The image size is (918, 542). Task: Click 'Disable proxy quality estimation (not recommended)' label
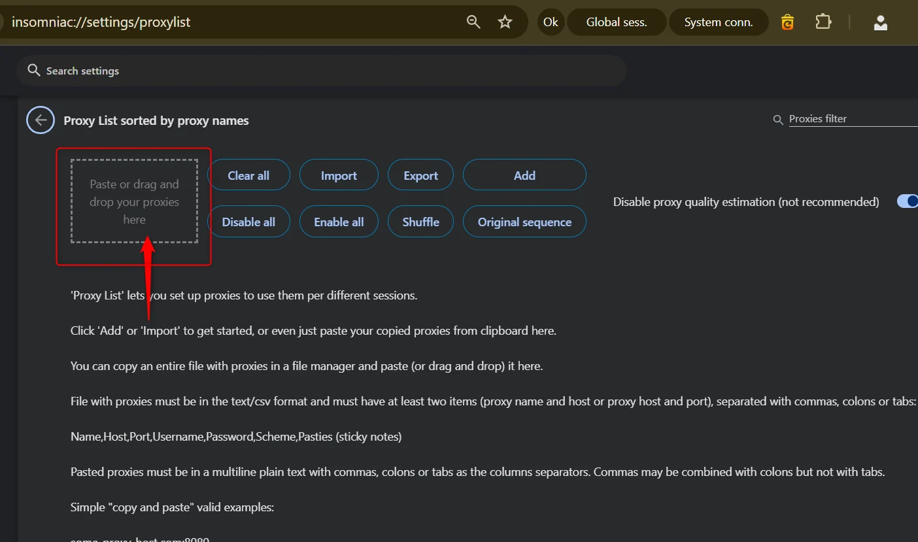746,201
